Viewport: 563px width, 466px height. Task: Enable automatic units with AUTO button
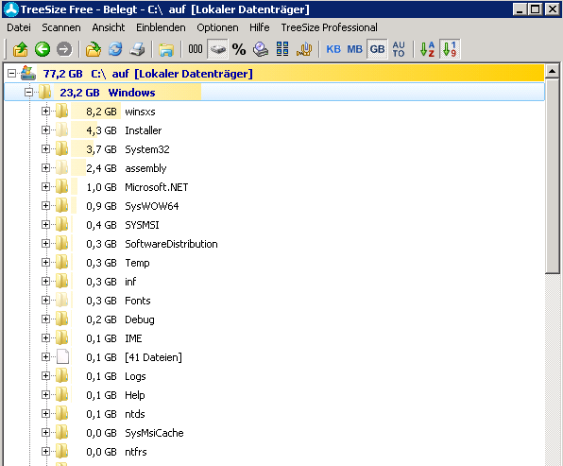pyautogui.click(x=399, y=49)
